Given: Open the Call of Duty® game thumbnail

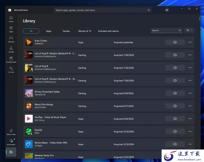Looking at the screenshot, I should (x=29, y=68).
